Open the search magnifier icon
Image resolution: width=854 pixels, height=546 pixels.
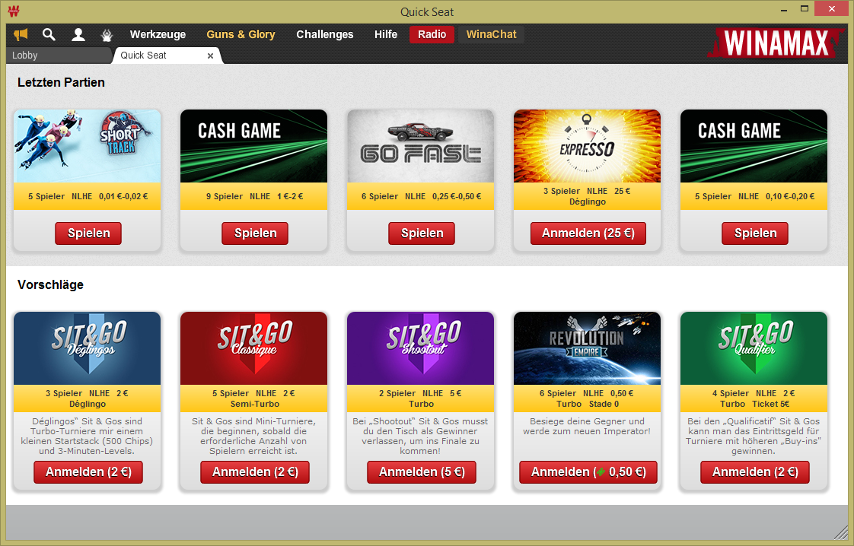[x=49, y=35]
